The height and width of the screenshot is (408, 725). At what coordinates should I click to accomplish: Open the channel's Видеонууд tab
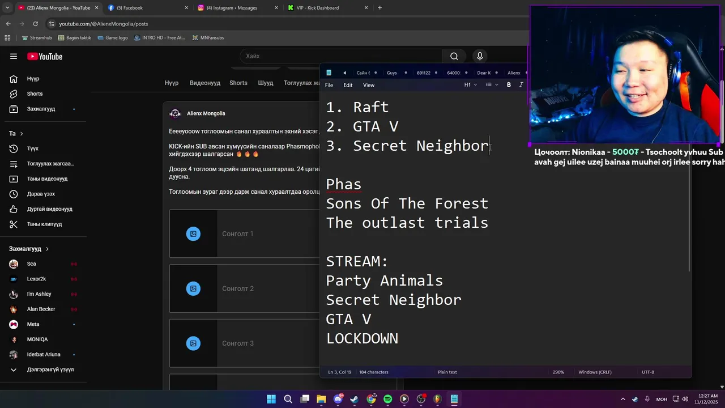coord(205,83)
